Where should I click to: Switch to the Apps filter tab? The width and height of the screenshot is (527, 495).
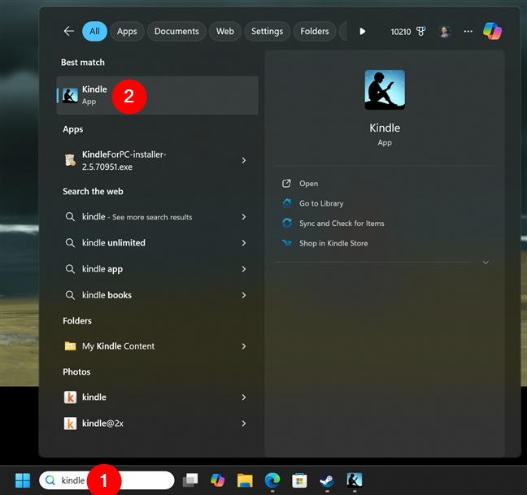(127, 31)
